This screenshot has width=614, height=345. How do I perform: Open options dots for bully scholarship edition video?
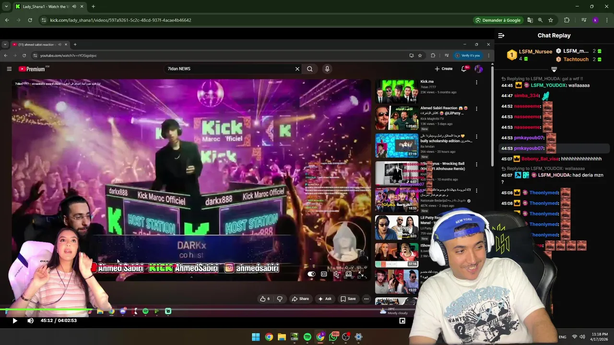476,137
